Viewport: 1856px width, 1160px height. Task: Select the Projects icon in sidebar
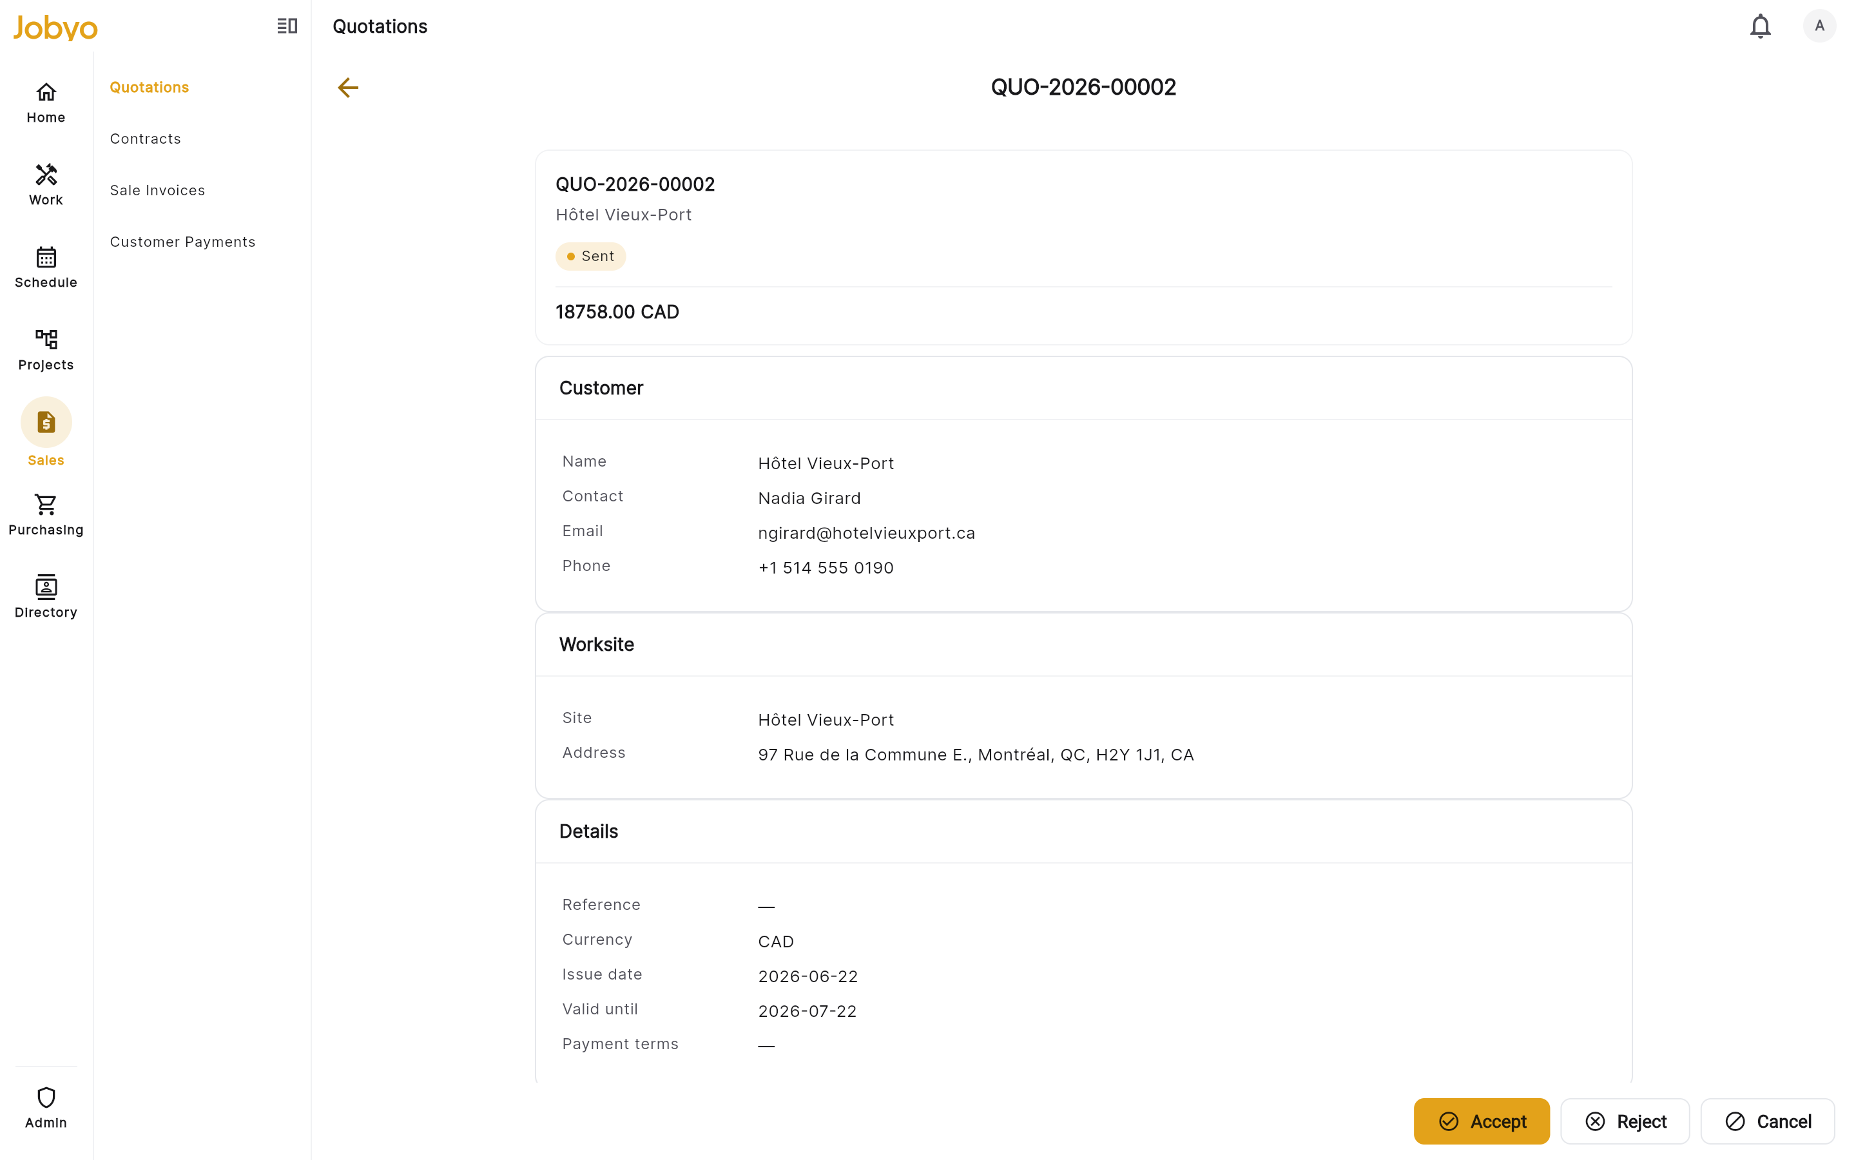[46, 339]
